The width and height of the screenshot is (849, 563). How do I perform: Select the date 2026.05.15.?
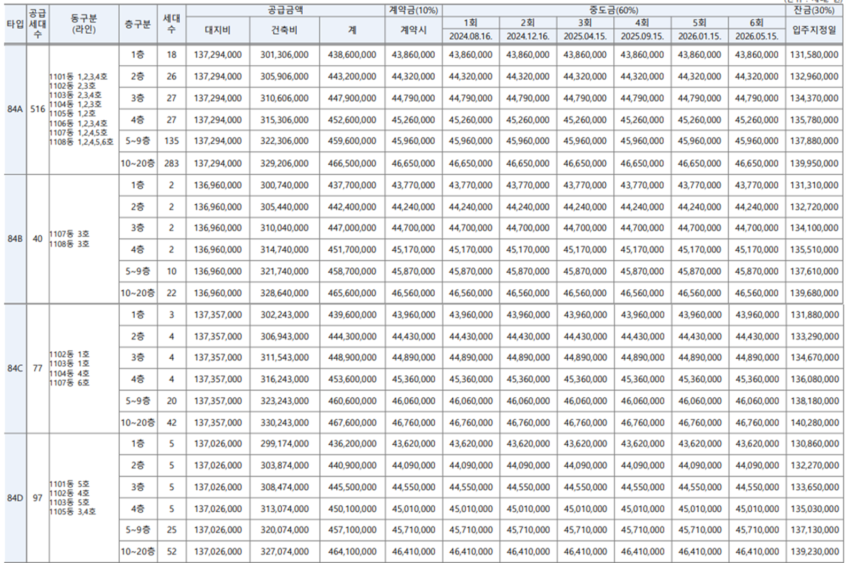coord(757,36)
